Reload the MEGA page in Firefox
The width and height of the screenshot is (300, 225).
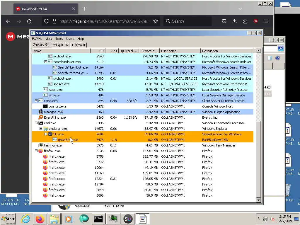[29, 21]
